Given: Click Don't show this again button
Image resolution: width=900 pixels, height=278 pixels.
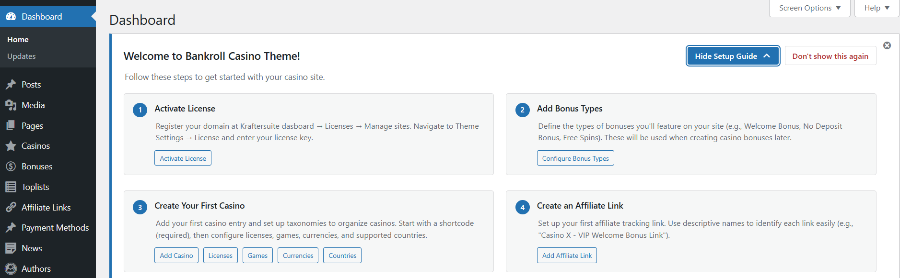Looking at the screenshot, I should (830, 56).
